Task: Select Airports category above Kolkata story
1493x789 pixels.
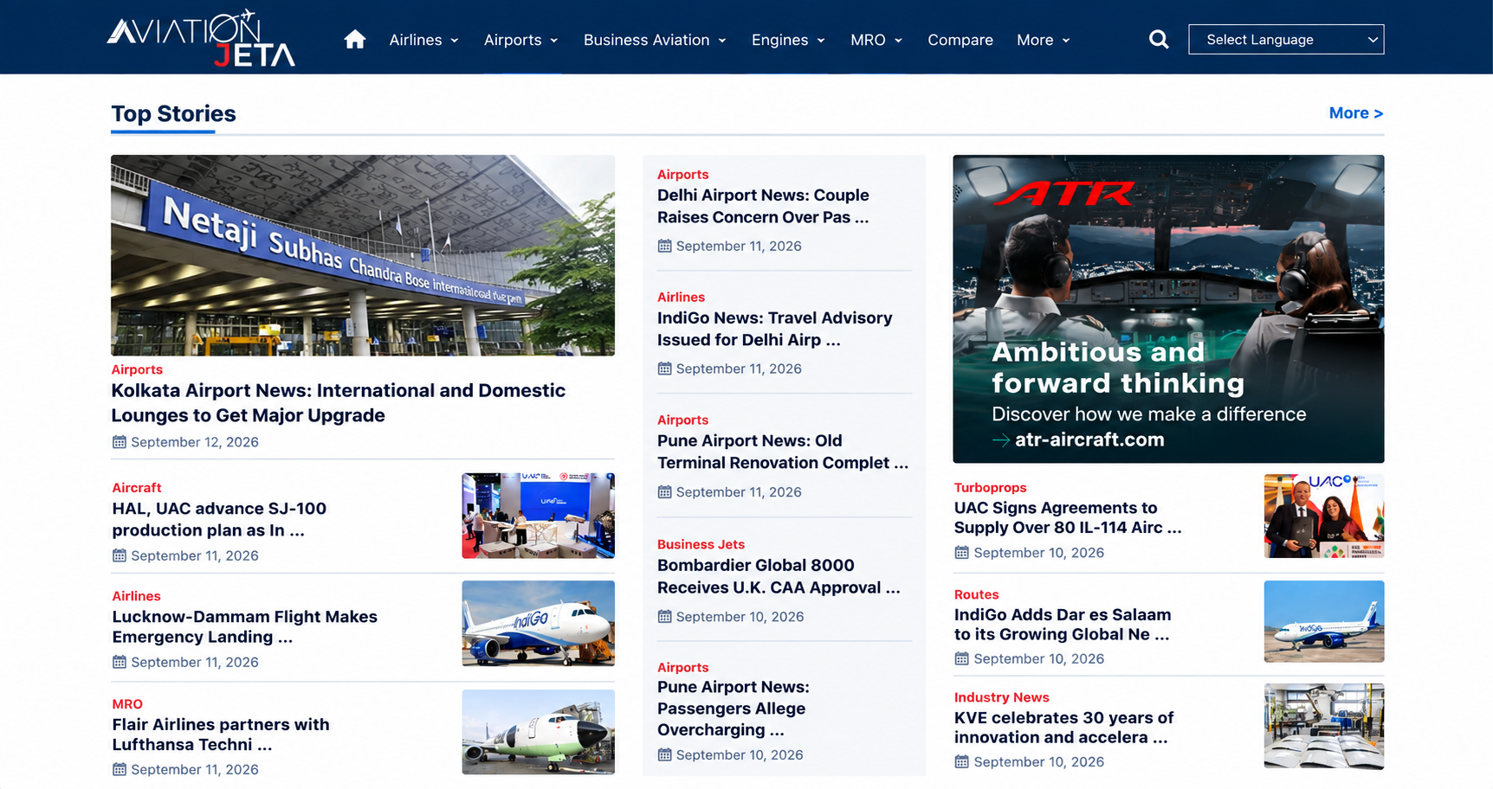Action: point(137,369)
